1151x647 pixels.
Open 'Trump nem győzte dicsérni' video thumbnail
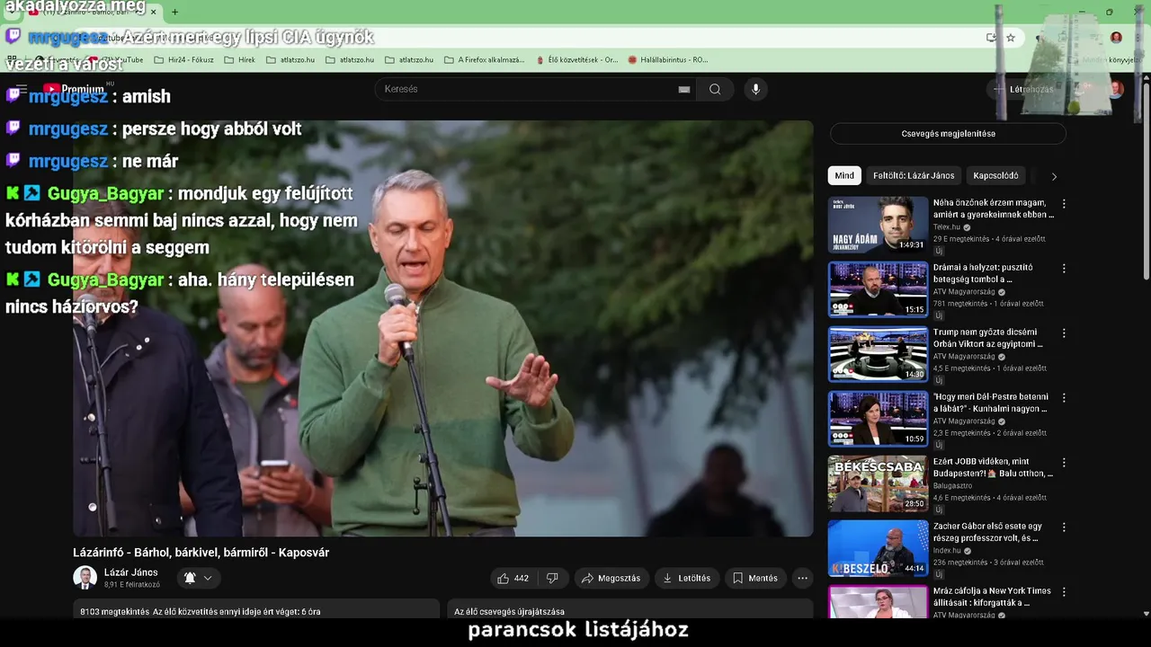tap(878, 354)
